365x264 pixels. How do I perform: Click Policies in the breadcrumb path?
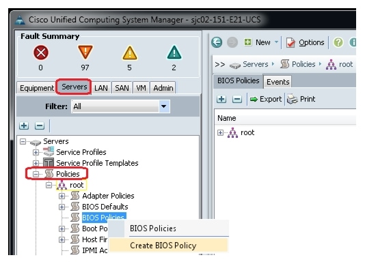(303, 64)
